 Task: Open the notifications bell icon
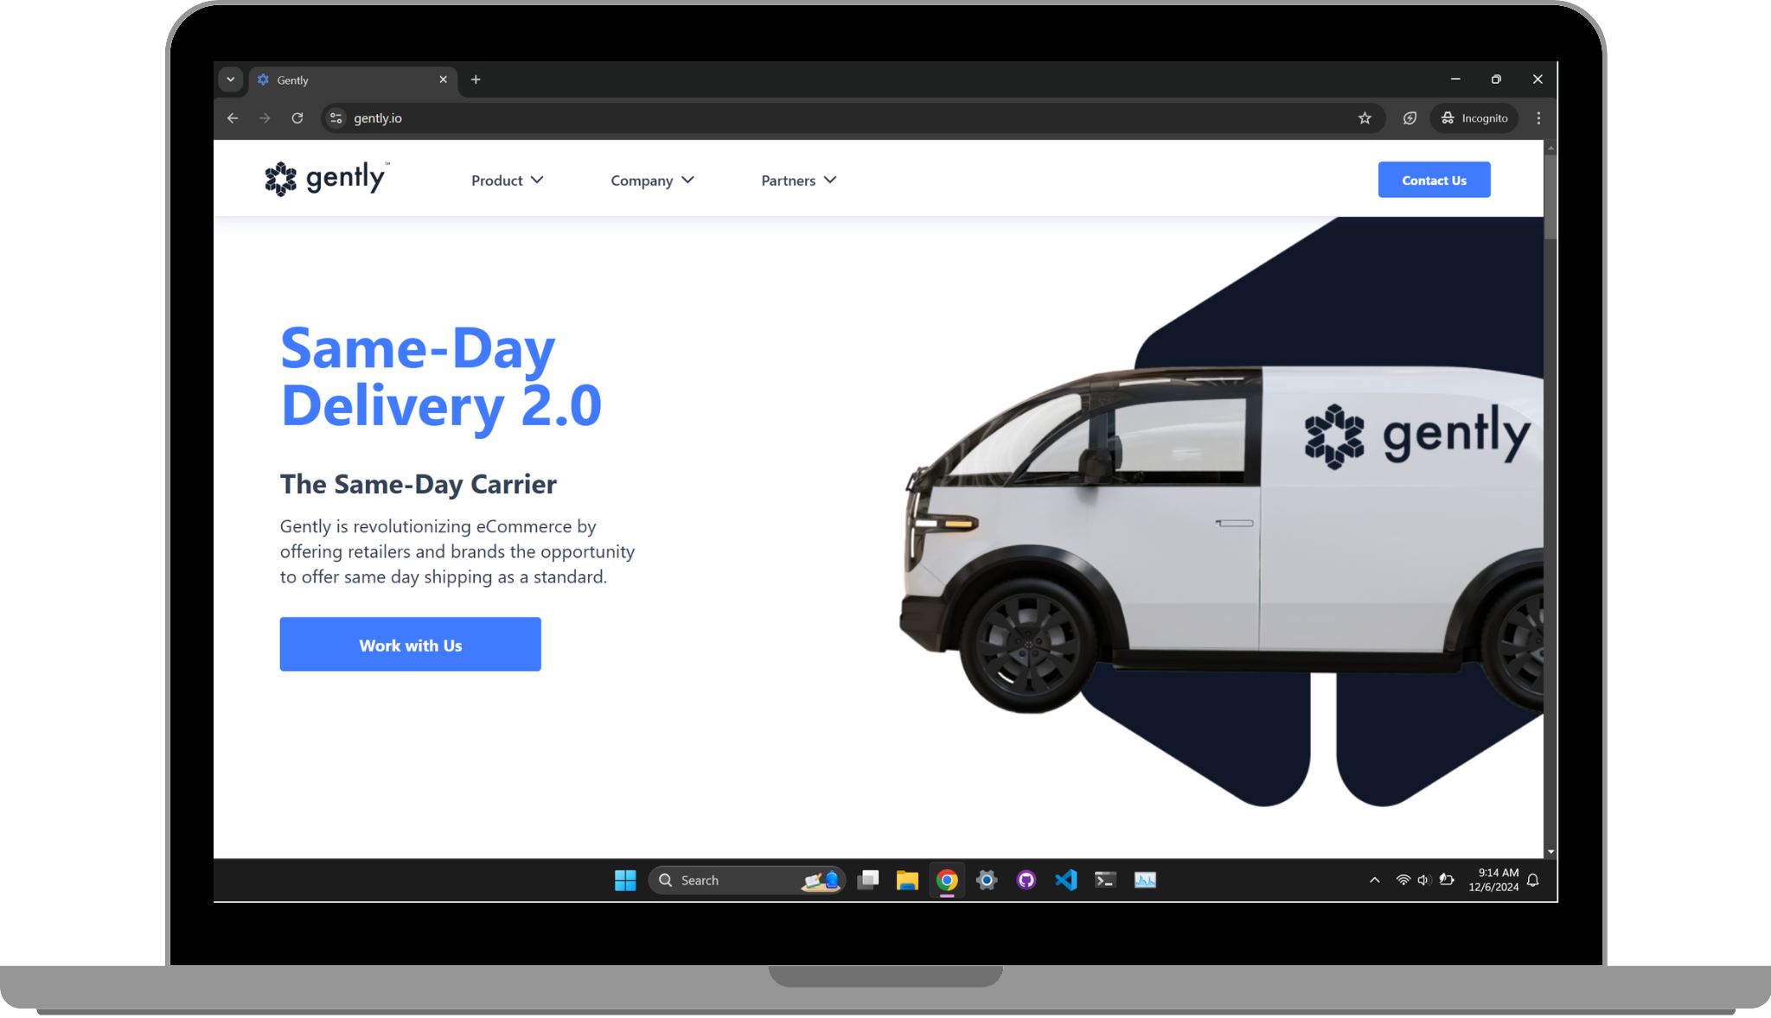click(x=1533, y=881)
